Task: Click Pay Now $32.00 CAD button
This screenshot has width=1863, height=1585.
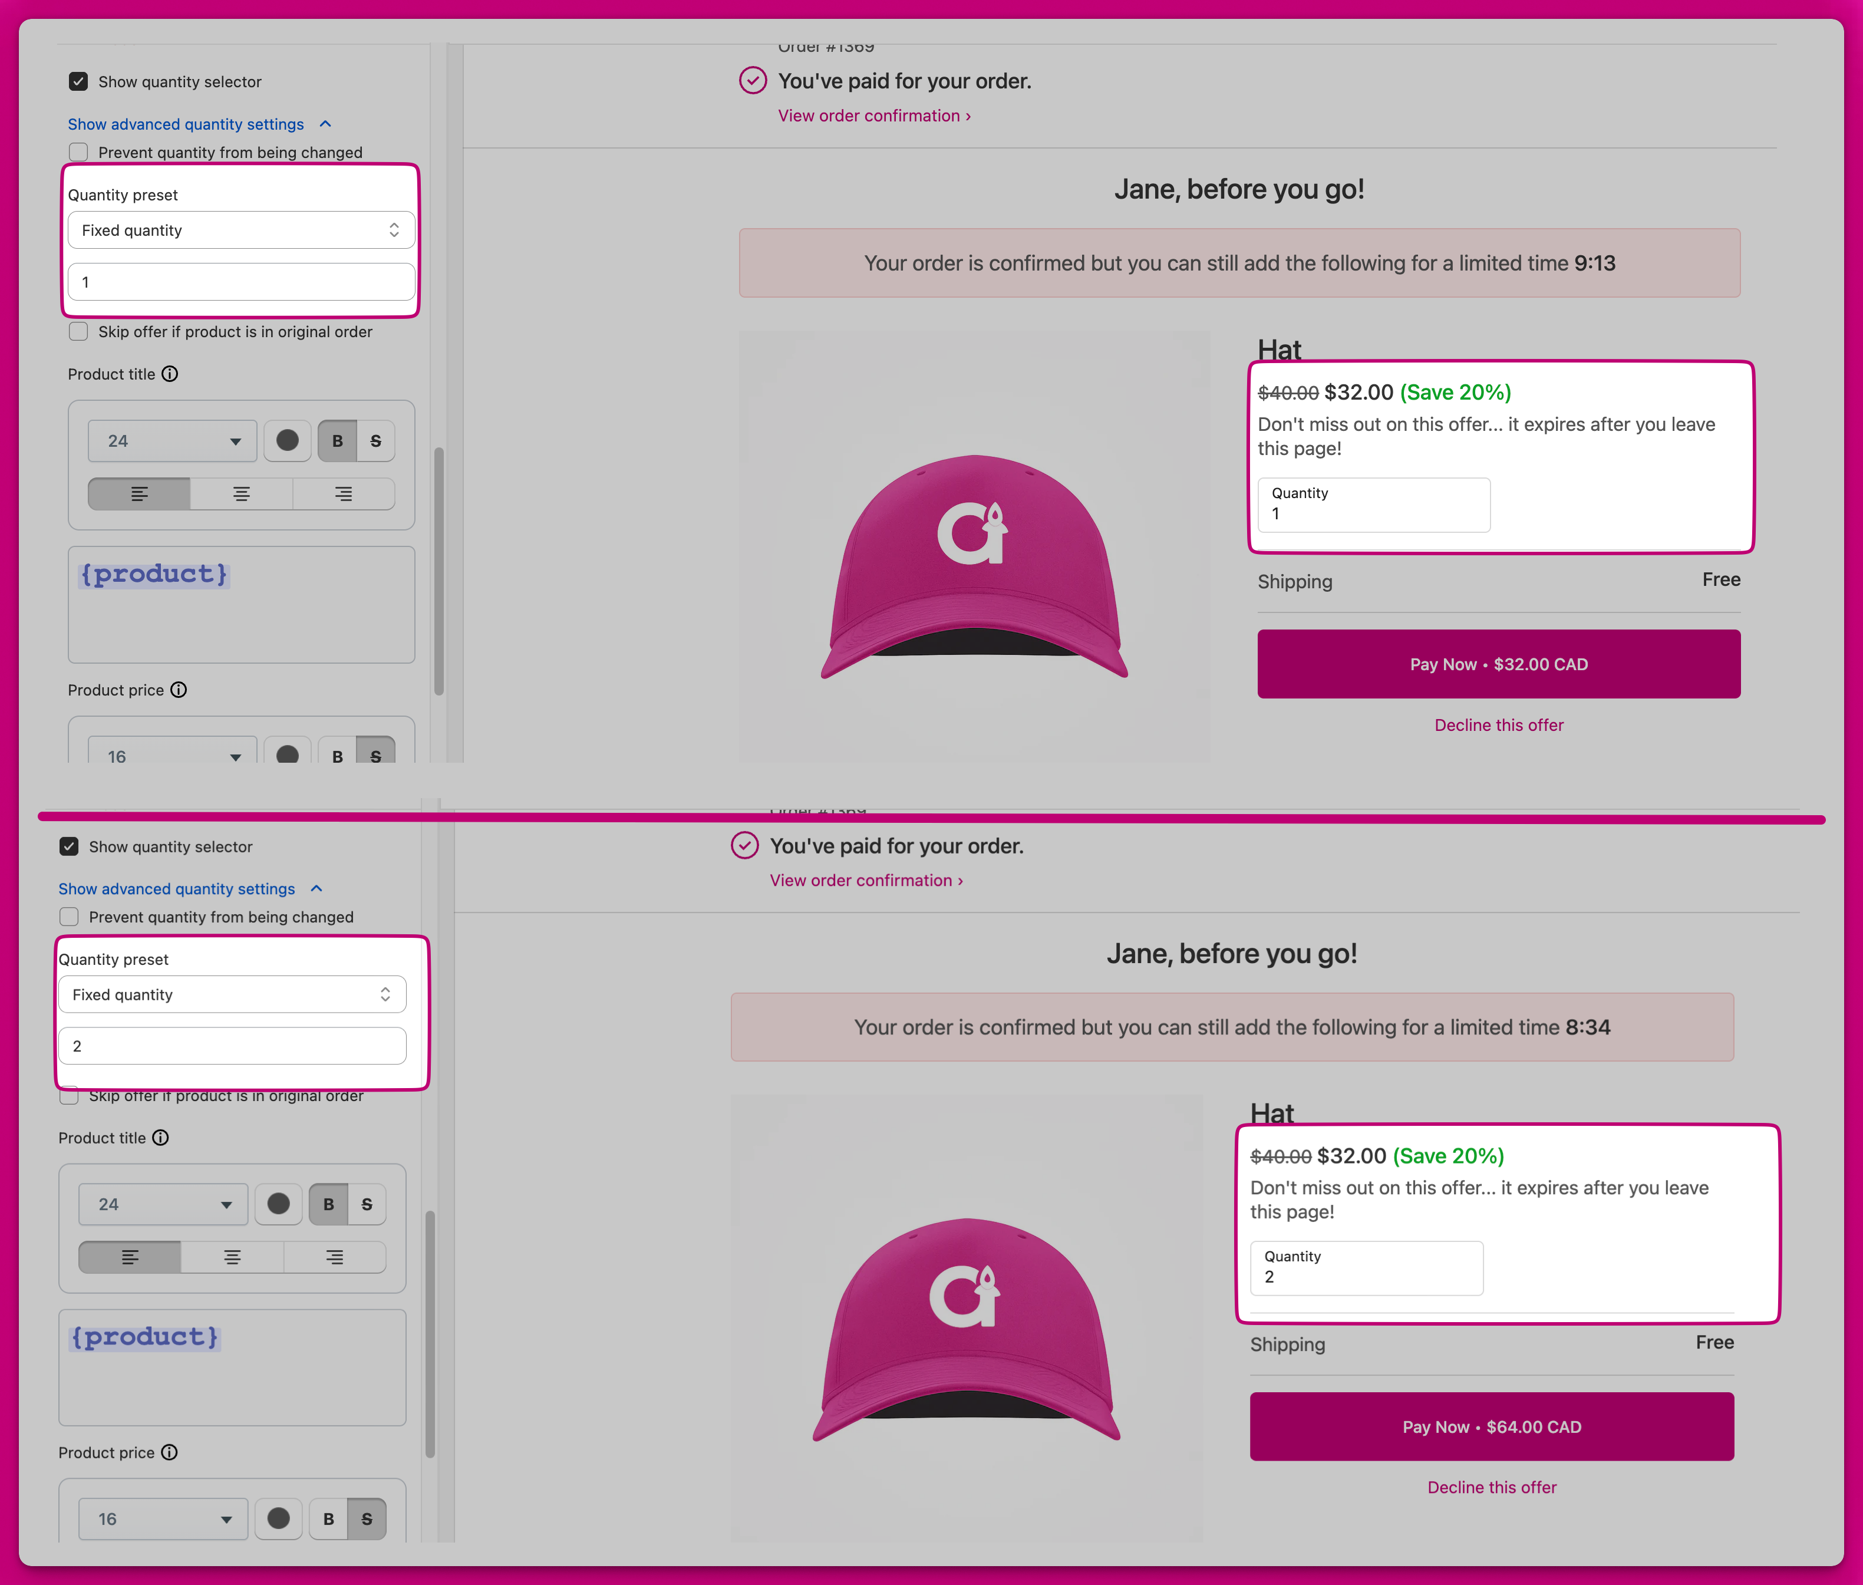Action: [x=1498, y=664]
